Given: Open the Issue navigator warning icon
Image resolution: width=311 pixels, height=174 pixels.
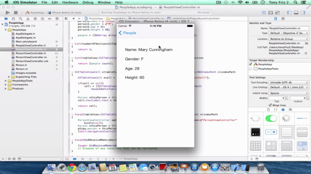Looking at the screenshot, I should click(x=28, y=18).
